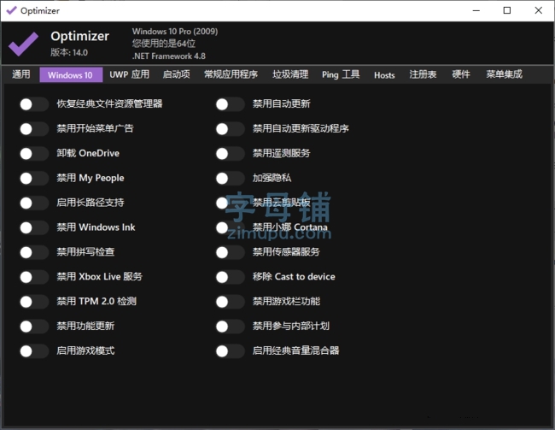Enable 禁用开始菜单广告 switch

pos(34,129)
